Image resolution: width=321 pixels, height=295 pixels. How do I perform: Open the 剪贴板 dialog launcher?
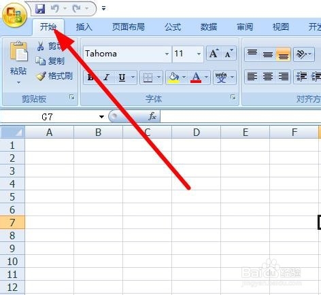[72, 97]
